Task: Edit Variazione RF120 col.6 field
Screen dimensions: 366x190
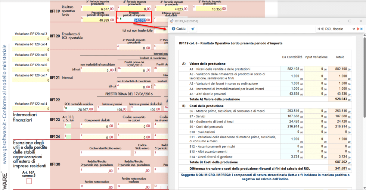Action: (x=31, y=70)
